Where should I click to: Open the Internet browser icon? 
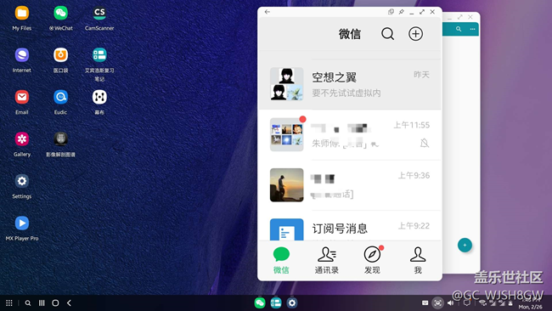pyautogui.click(x=22, y=55)
